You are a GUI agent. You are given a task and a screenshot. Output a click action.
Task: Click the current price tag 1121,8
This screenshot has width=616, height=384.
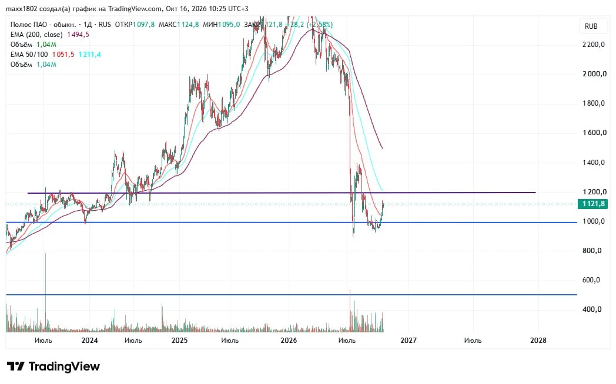tap(593, 204)
